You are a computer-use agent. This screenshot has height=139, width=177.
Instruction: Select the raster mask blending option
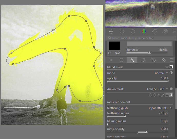point(164,60)
